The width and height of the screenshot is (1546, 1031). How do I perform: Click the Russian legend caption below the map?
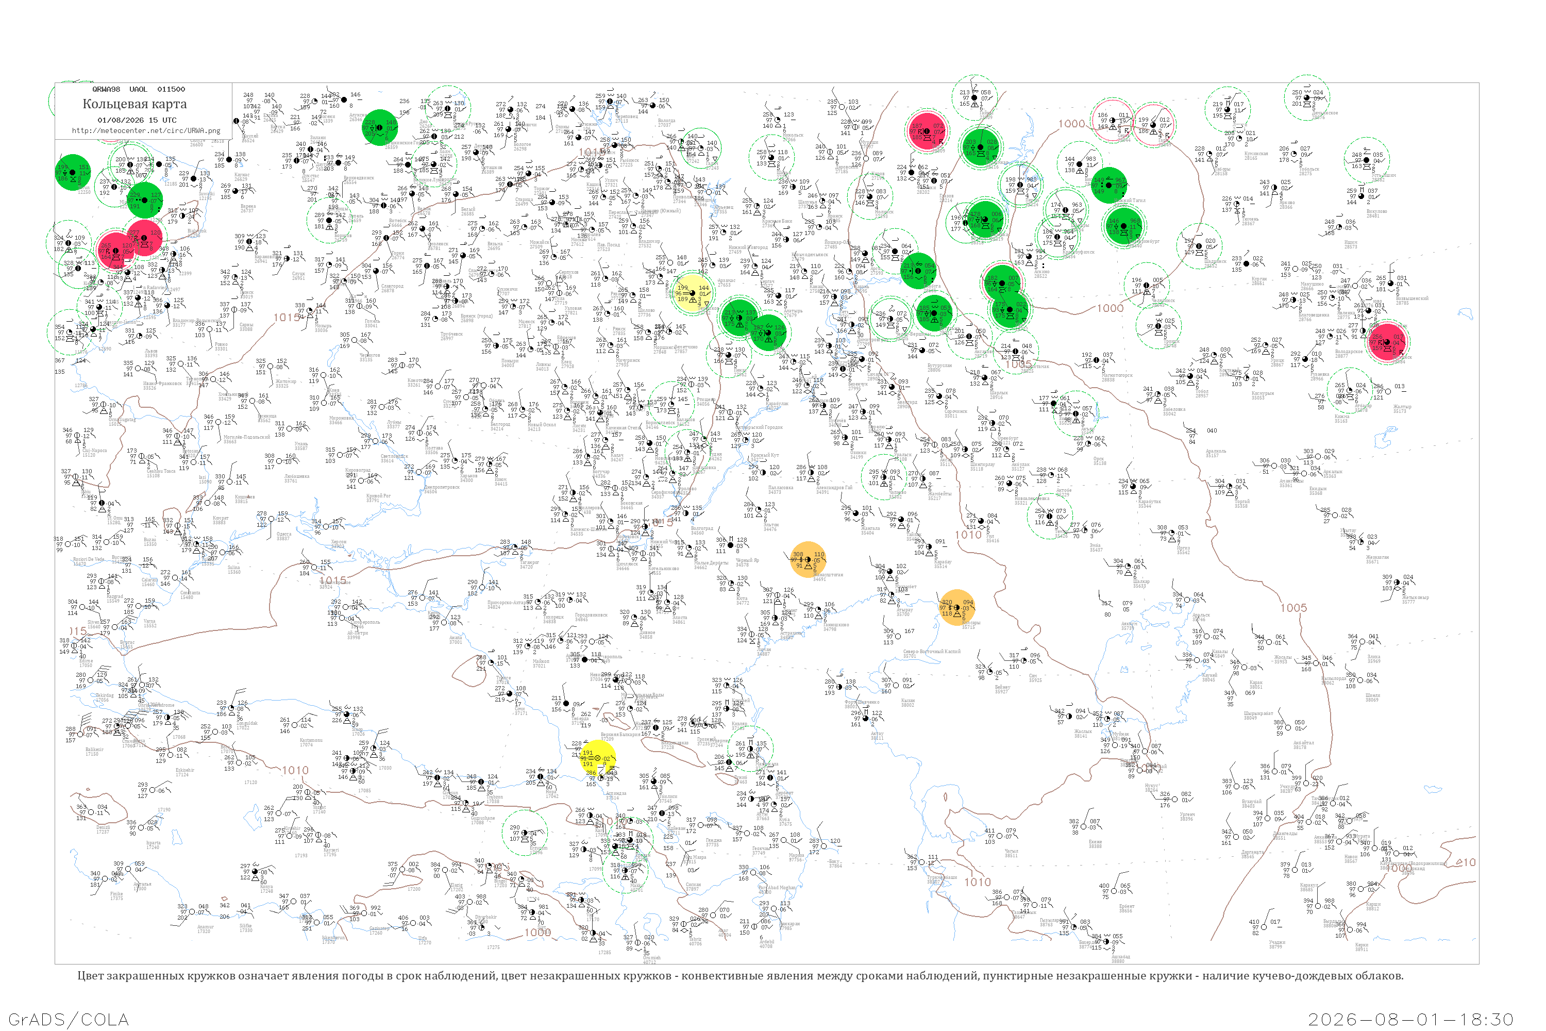pos(740,976)
